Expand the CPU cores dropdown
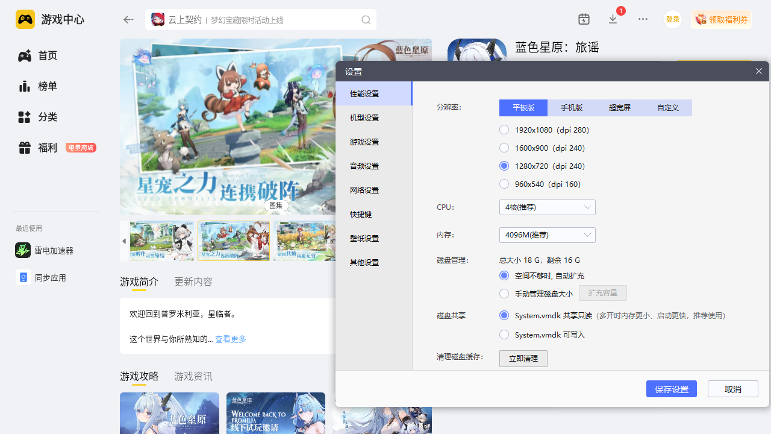This screenshot has height=434, width=771. (547, 207)
